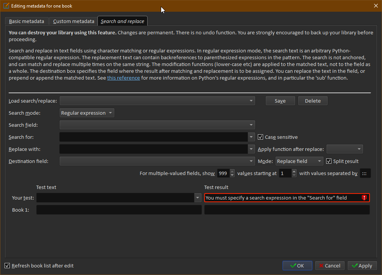This screenshot has width=382, height=275.
Task: Open the Search for history arrow
Action: pos(251,137)
